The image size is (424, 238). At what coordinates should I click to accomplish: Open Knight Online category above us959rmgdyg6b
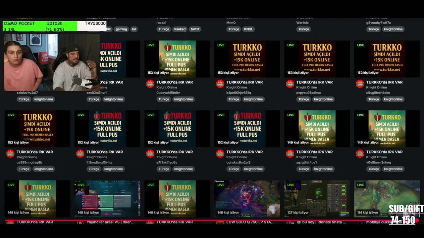pos(27,157)
